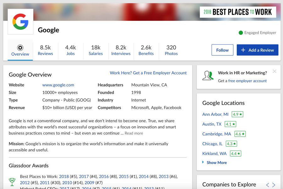The image size is (283, 189).
Task: Open the 320 Photos tab
Action: [x=171, y=50]
